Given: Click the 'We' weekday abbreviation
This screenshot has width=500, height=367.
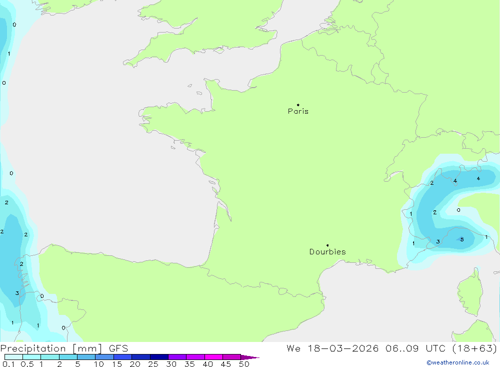Looking at the screenshot, I should 293,348.
